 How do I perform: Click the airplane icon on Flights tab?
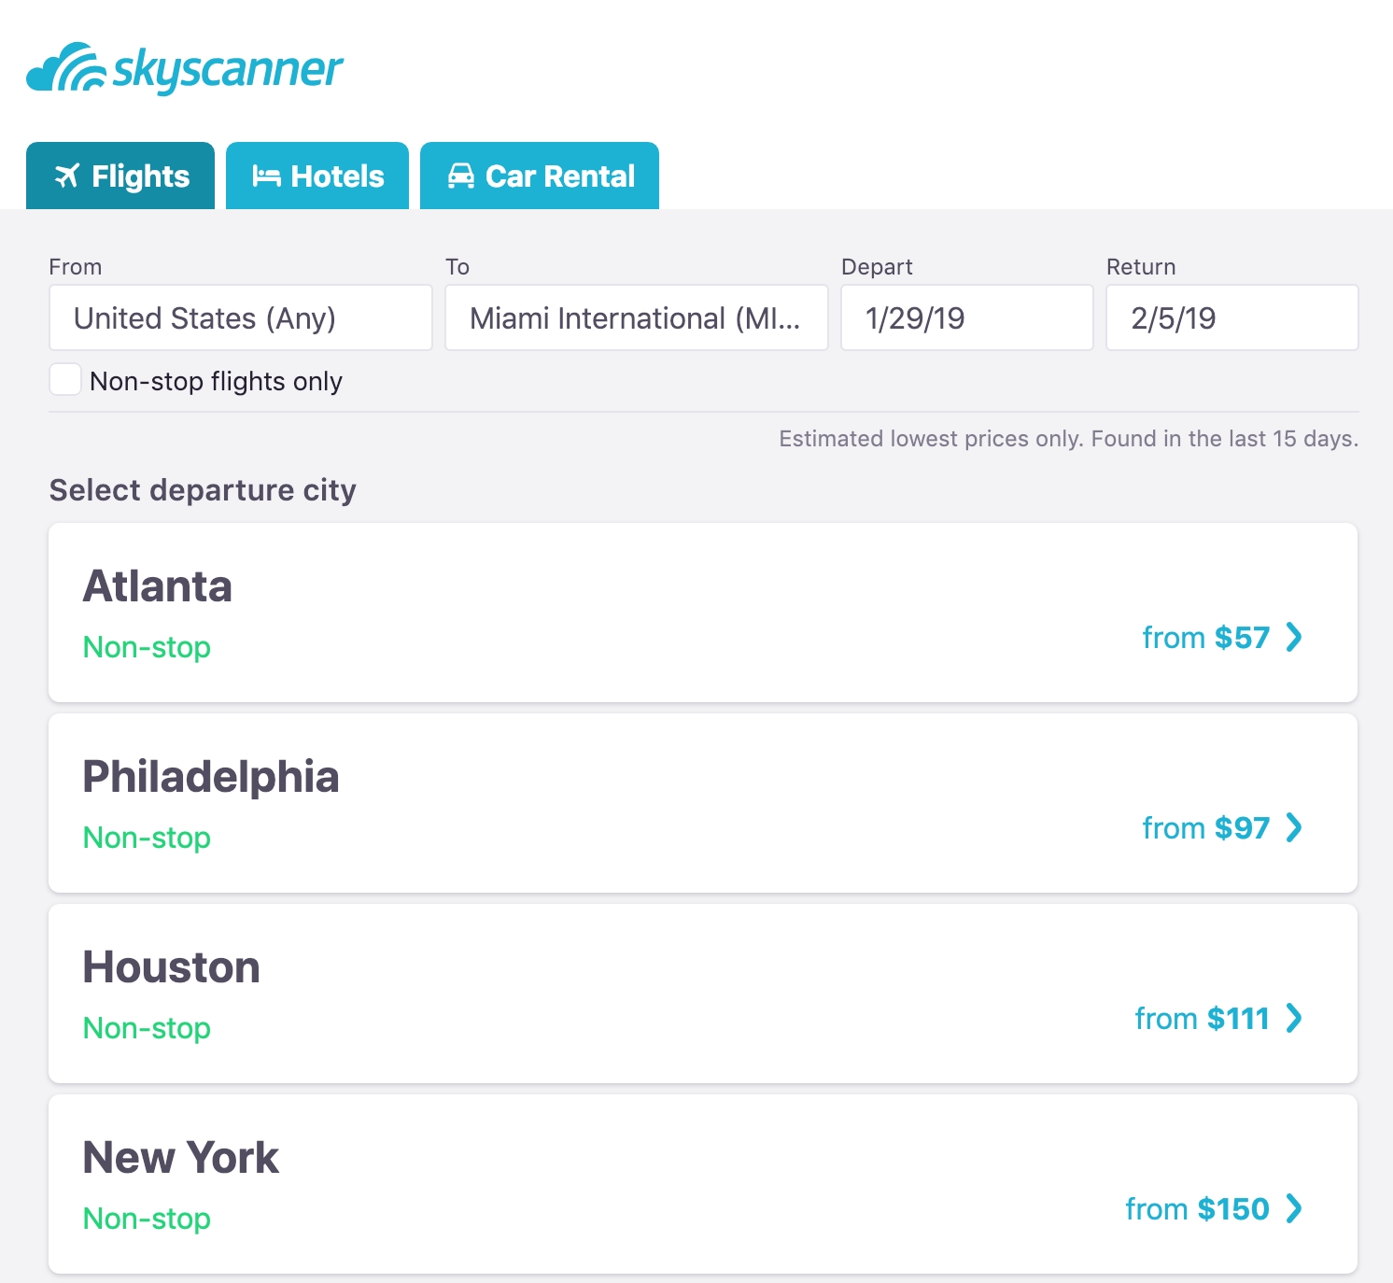(67, 176)
